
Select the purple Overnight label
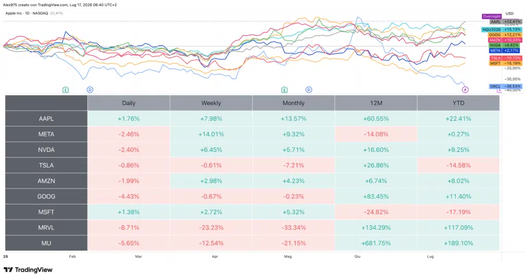coord(491,16)
